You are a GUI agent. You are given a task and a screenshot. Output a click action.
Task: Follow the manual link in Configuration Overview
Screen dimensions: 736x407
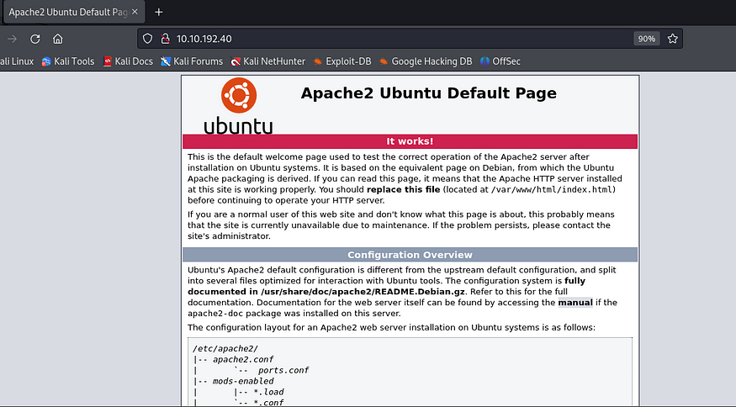click(575, 303)
